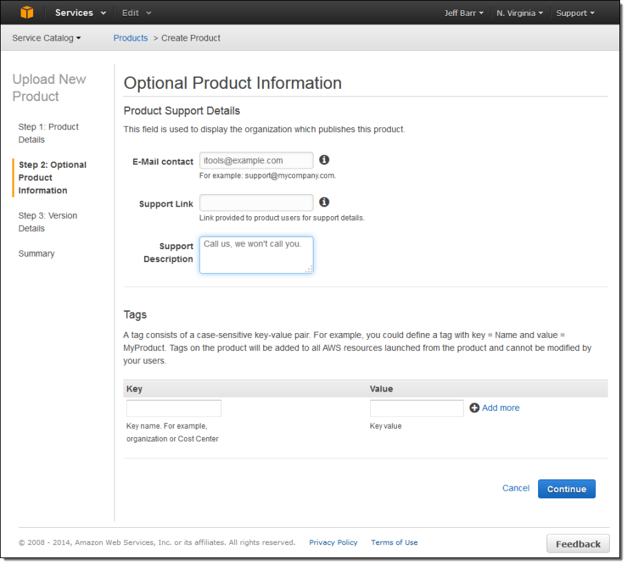
Task: Focus the Support Link input field
Action: (256, 203)
